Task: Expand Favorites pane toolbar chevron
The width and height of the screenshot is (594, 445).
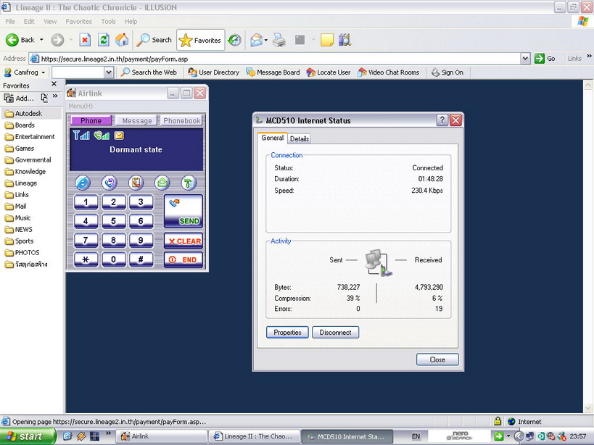Action: point(55,96)
